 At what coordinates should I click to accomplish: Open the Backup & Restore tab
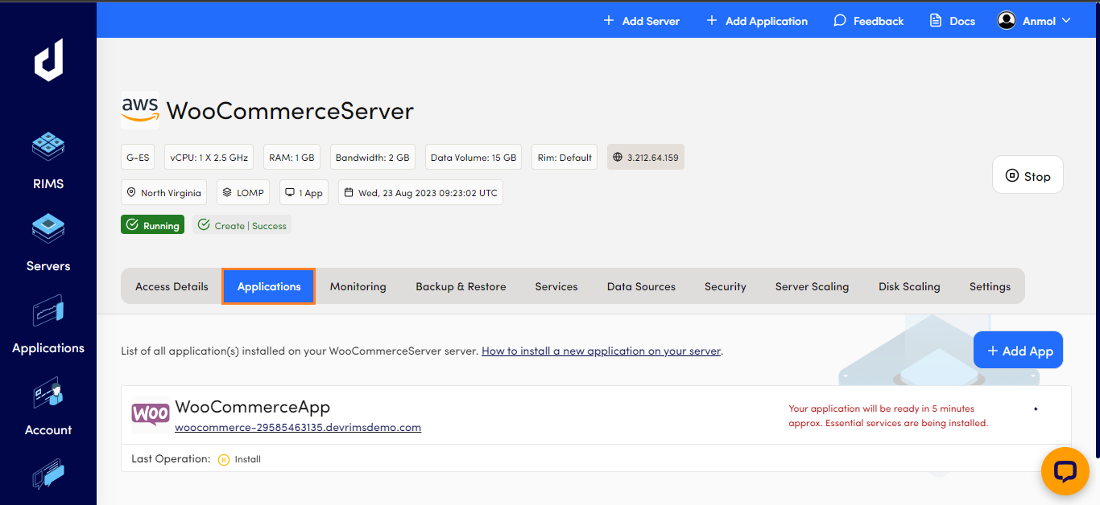(x=461, y=286)
